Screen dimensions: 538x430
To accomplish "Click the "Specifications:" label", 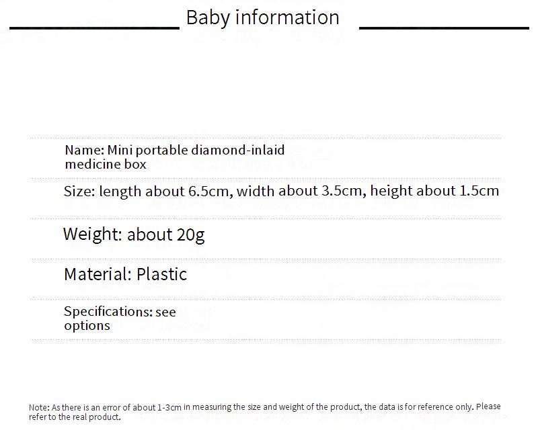I will point(108,312).
